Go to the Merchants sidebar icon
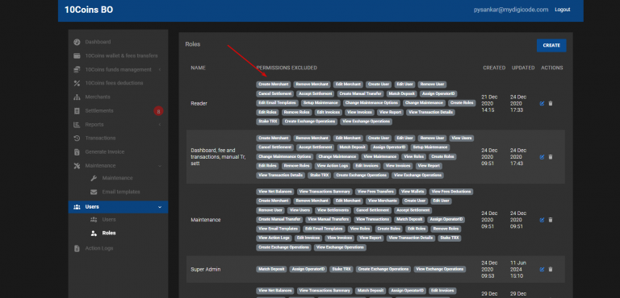Viewport: 620px width, 298px height. (77, 97)
